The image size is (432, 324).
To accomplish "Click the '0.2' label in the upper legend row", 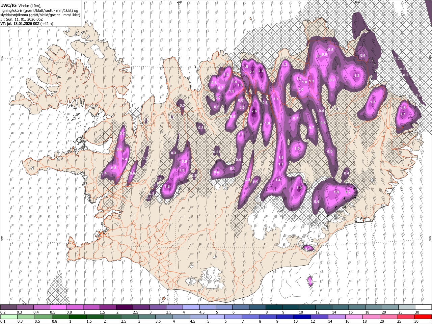I will click(3, 312).
